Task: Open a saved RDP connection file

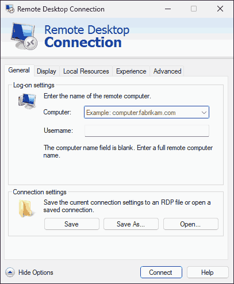Action: click(191, 224)
